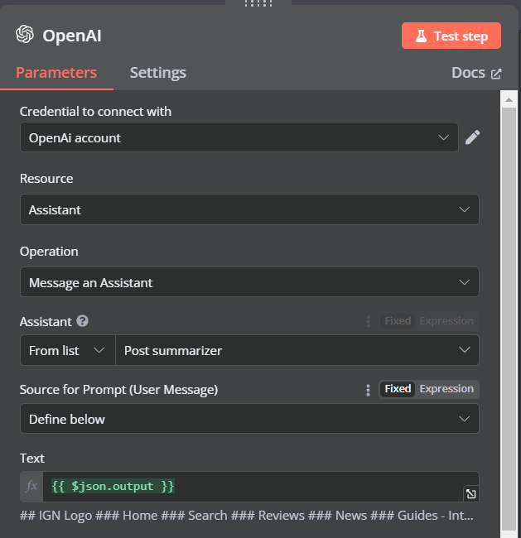The height and width of the screenshot is (538, 521).
Task: Expand the Resource dropdown showing Assistant
Action: [x=249, y=209]
